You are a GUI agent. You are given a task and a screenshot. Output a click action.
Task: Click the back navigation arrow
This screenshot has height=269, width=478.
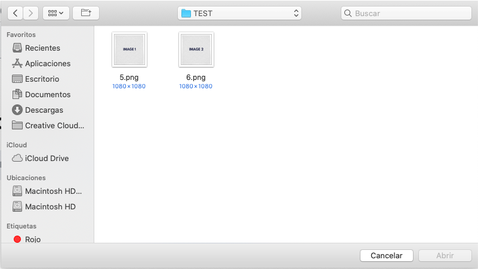point(14,13)
